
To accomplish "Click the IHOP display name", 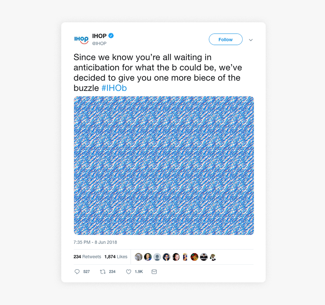I will click(x=99, y=35).
